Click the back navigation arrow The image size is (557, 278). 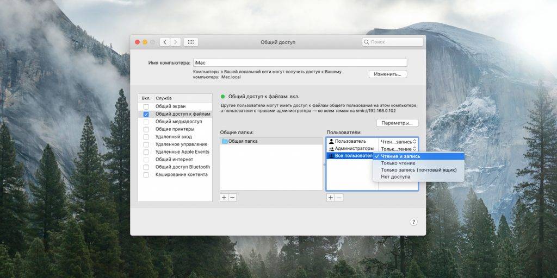tap(164, 42)
